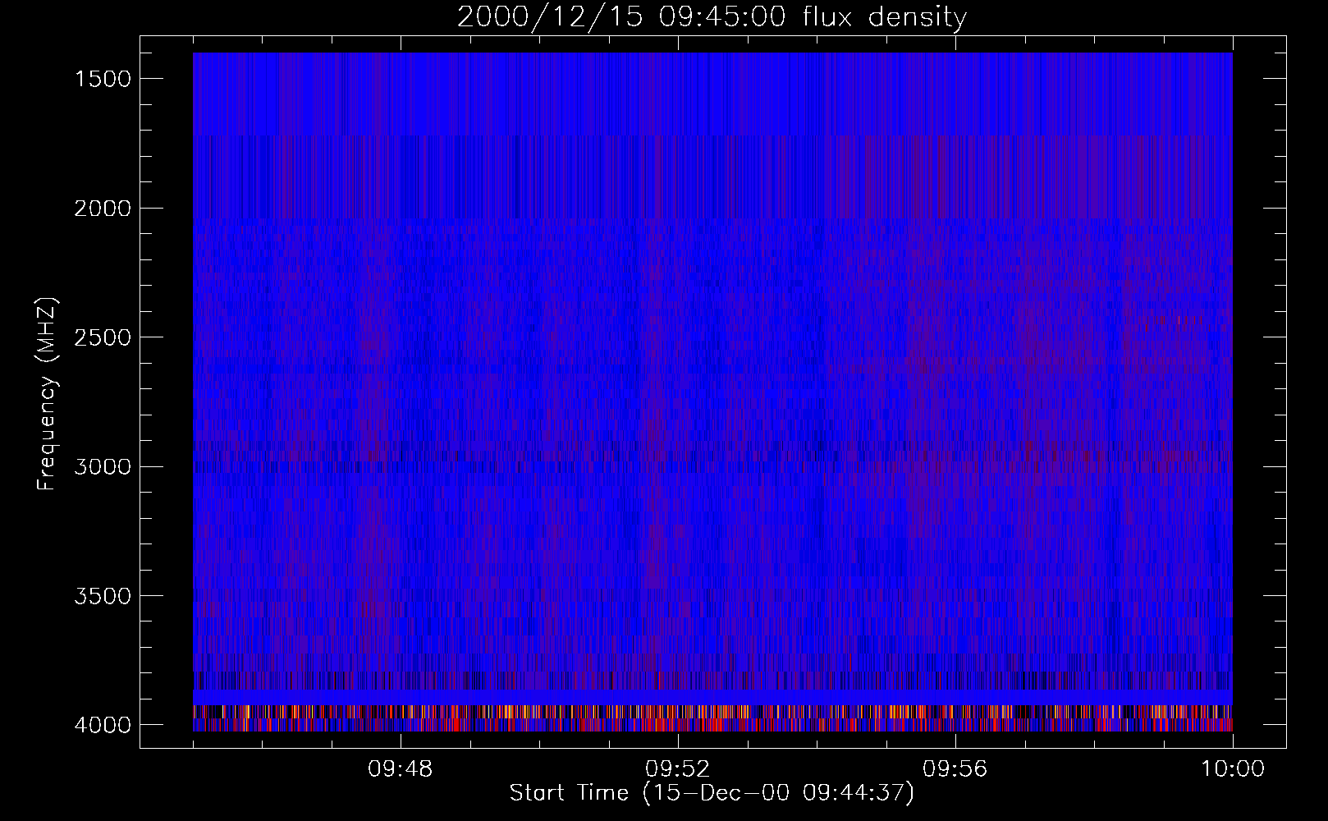The width and height of the screenshot is (1328, 821).
Task: Click the 09:56 time tick label
Action: [955, 769]
